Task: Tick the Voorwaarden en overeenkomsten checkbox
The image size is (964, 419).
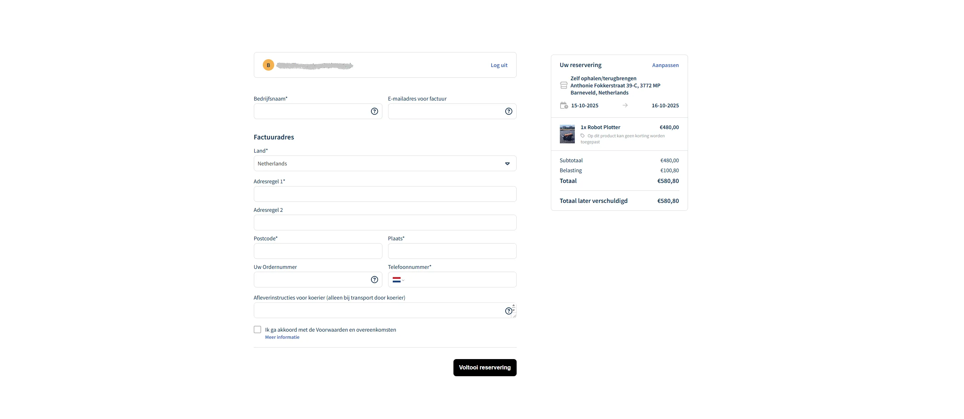Action: (257, 329)
